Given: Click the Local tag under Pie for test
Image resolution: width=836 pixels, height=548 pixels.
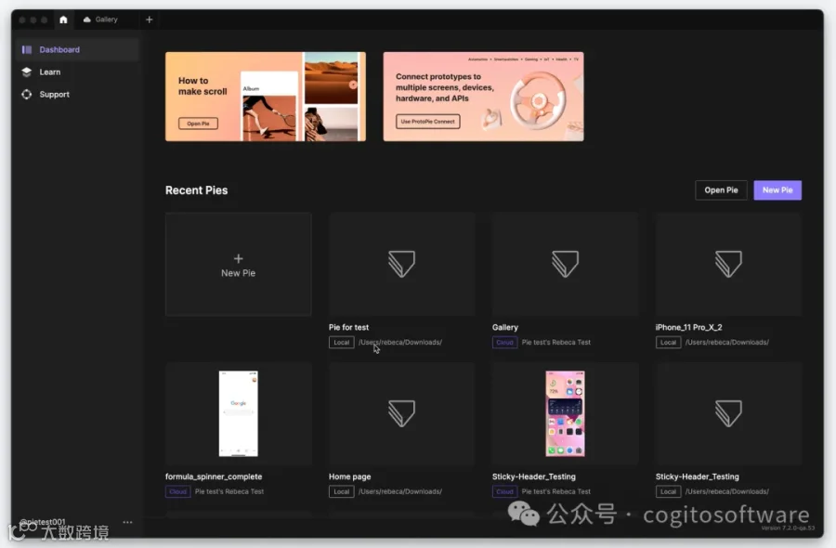Looking at the screenshot, I should point(341,342).
